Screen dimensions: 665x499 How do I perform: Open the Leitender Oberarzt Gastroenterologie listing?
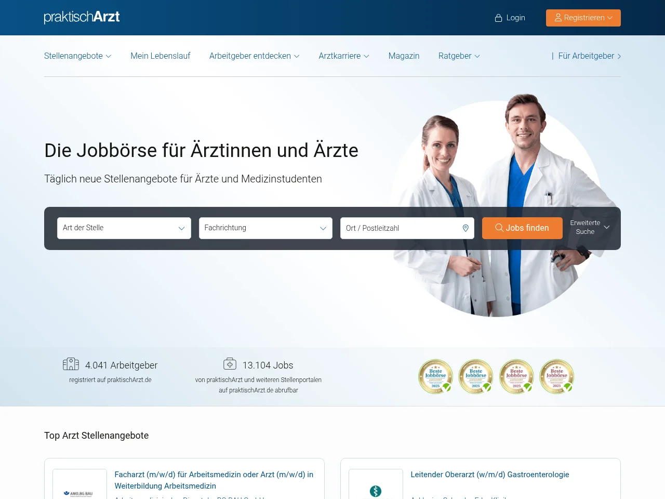[x=490, y=475]
